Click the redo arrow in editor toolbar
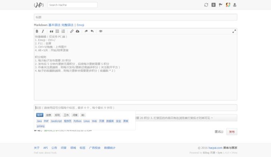This screenshot has height=157, width=271. [86, 31]
